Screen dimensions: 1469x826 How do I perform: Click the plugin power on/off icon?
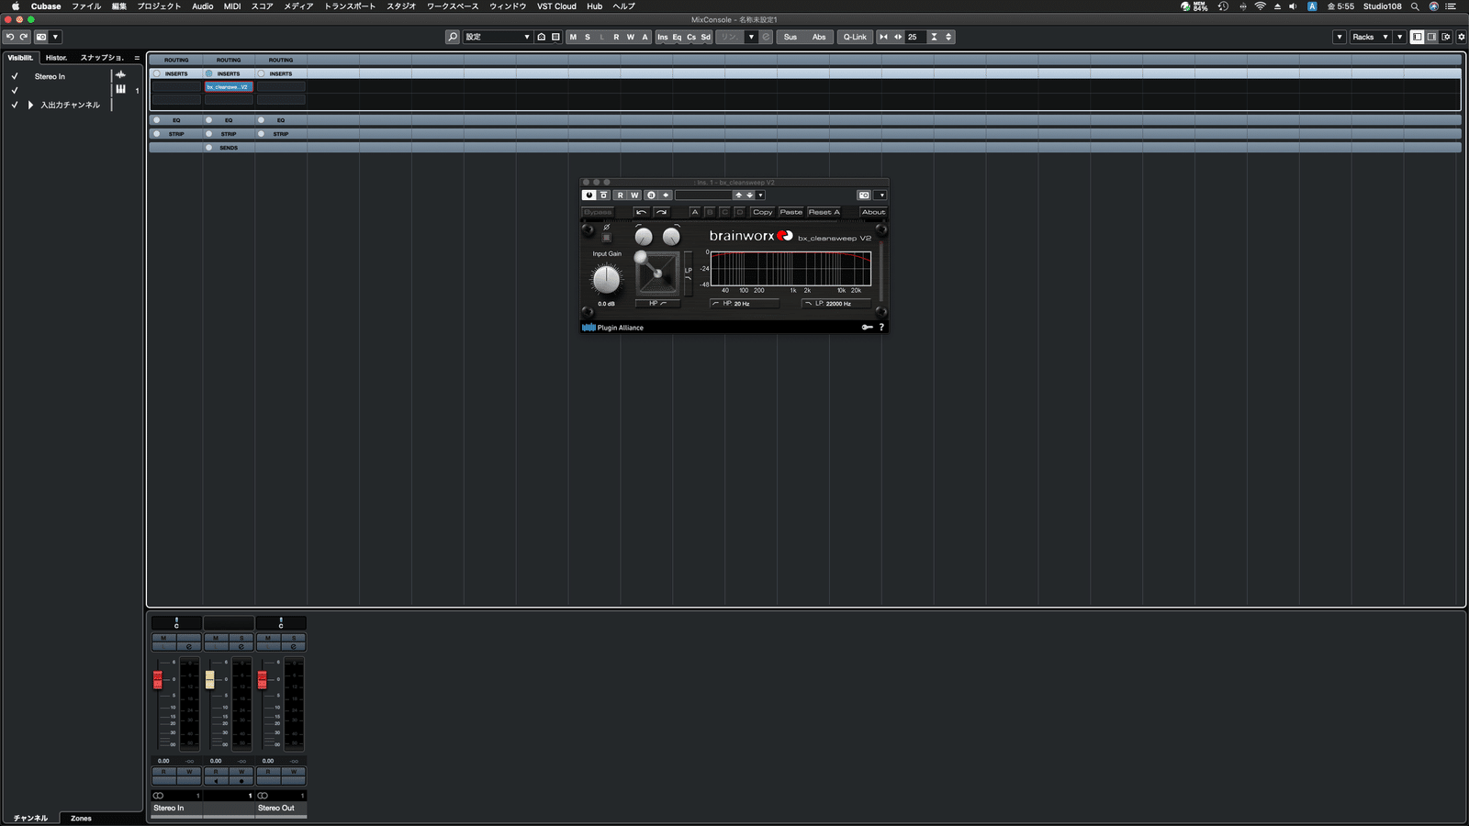click(589, 195)
